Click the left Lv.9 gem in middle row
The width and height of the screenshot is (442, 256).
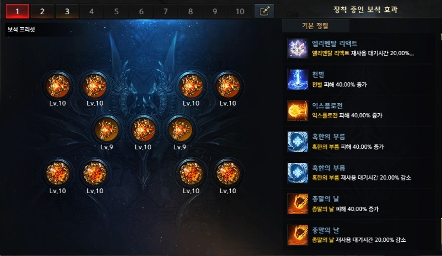pos(106,130)
